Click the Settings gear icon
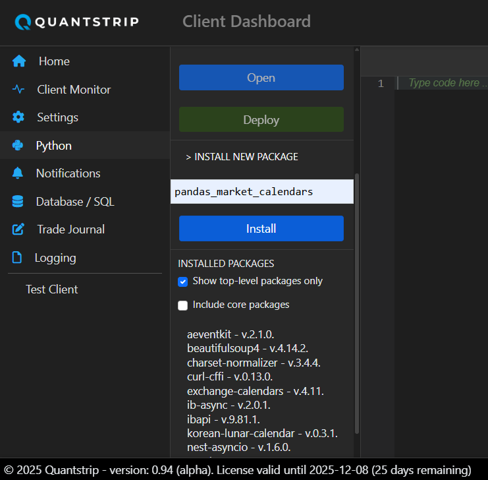Image resolution: width=488 pixels, height=480 pixels. (x=18, y=117)
